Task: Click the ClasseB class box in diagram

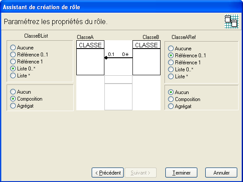Action: pos(147,58)
